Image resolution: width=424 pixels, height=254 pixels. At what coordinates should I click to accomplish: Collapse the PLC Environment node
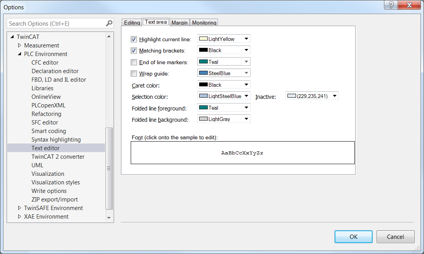coord(19,54)
